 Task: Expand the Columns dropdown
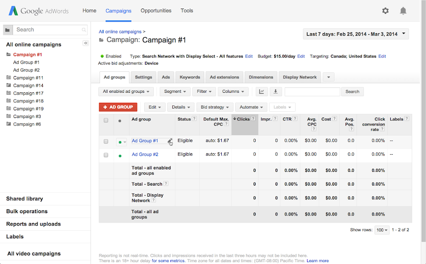click(233, 91)
